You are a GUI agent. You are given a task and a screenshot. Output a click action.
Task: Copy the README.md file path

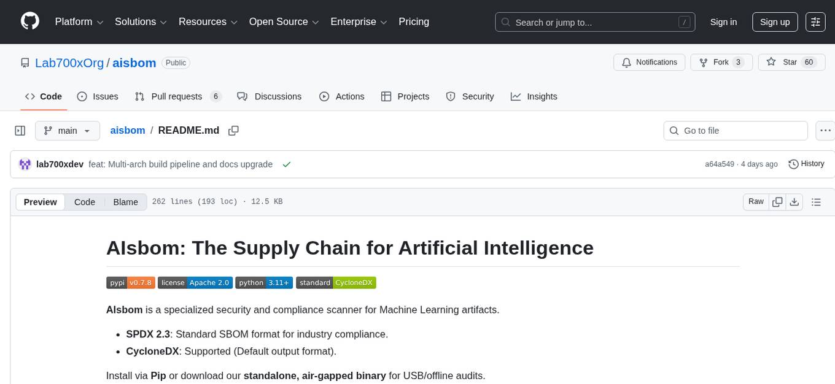click(x=233, y=131)
